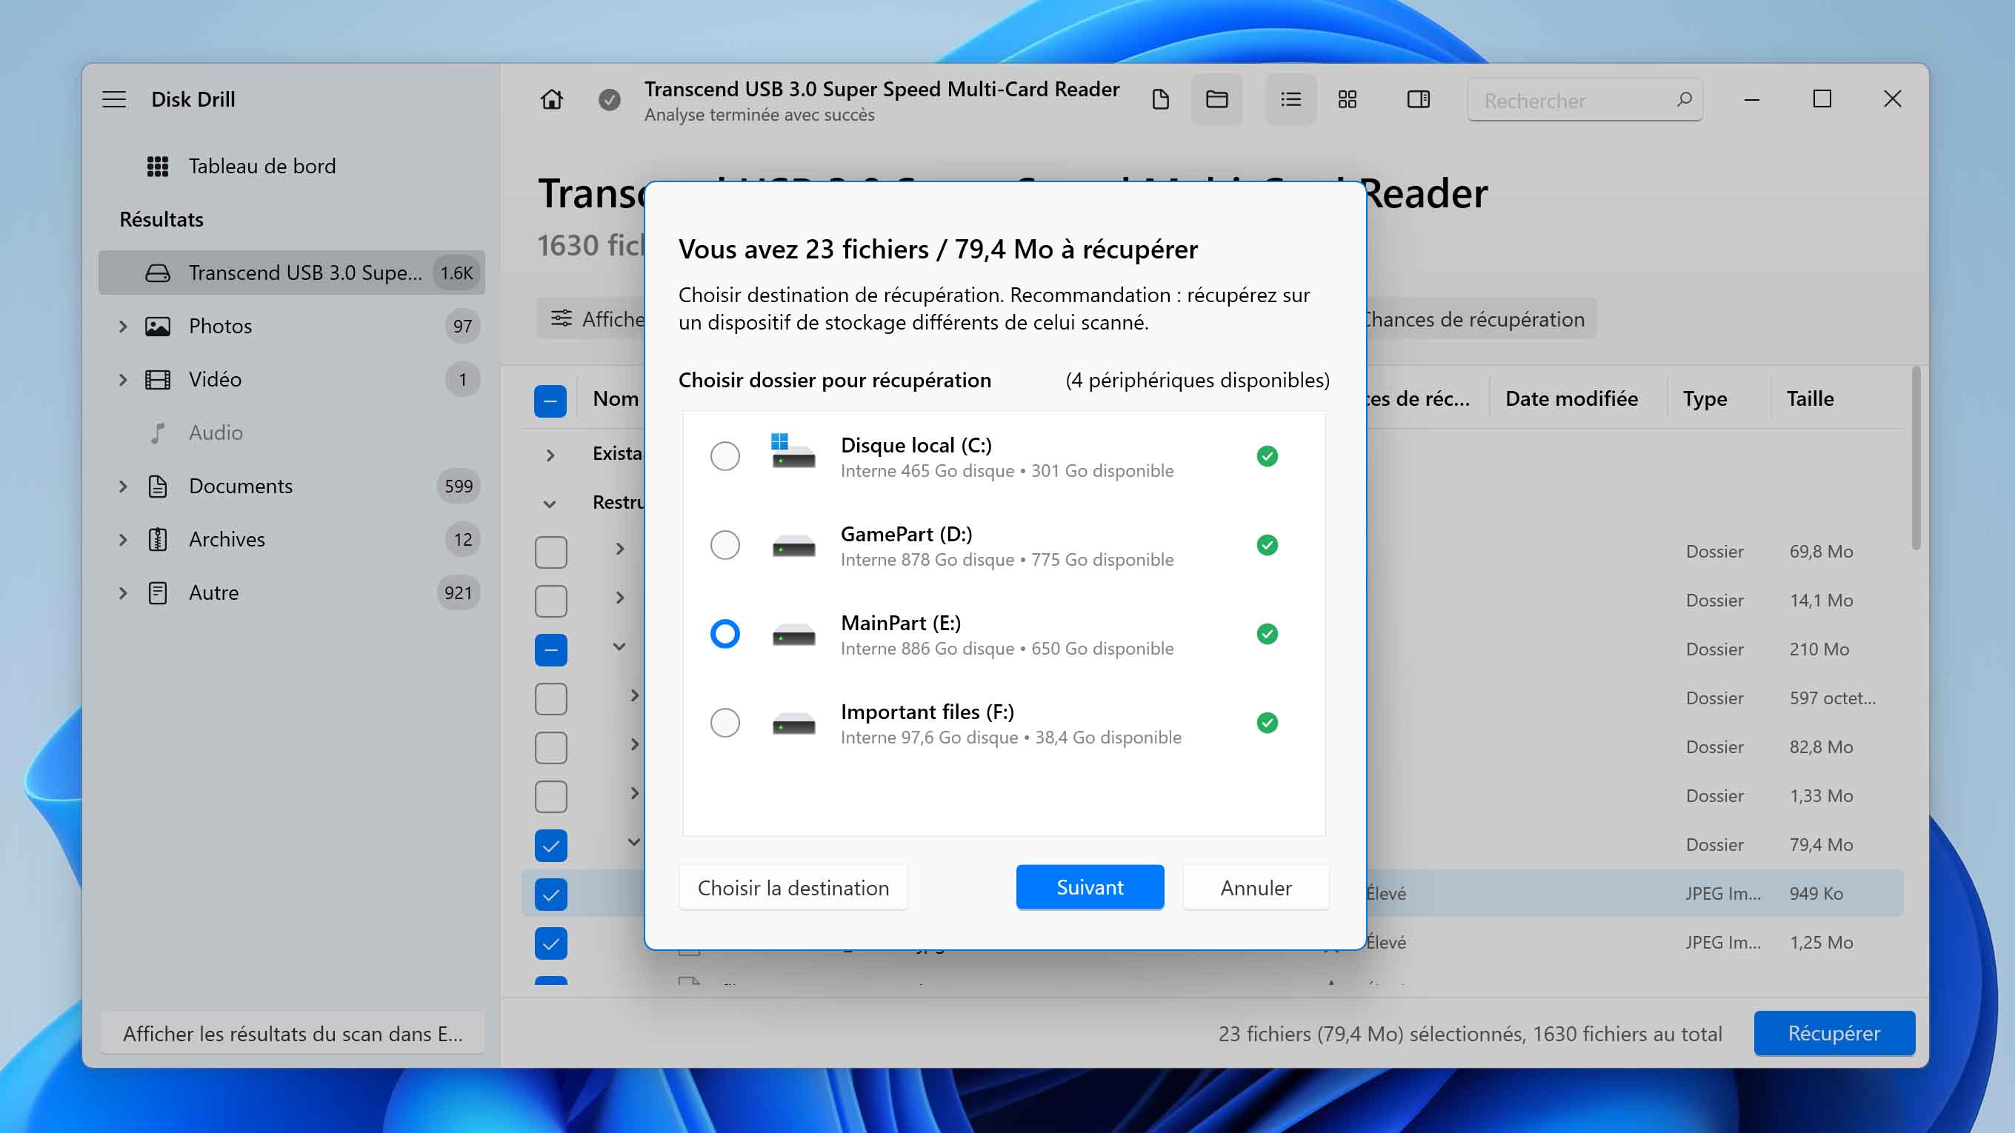Image resolution: width=2015 pixels, height=1133 pixels.
Task: Expand the Photos category
Action: (123, 326)
